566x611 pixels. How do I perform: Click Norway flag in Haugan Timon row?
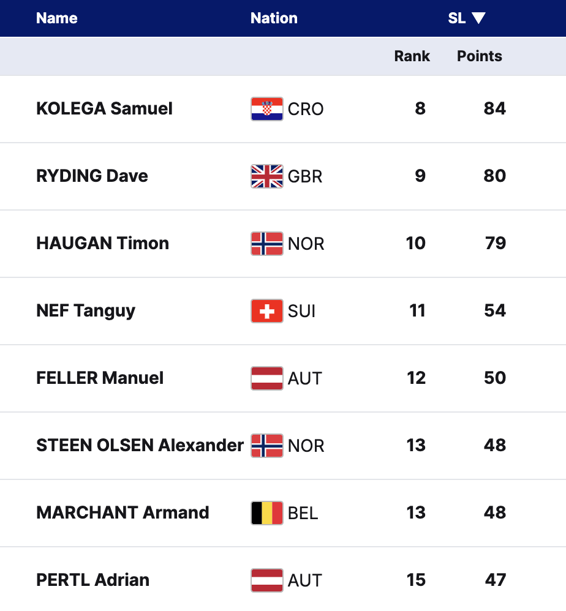click(x=266, y=244)
